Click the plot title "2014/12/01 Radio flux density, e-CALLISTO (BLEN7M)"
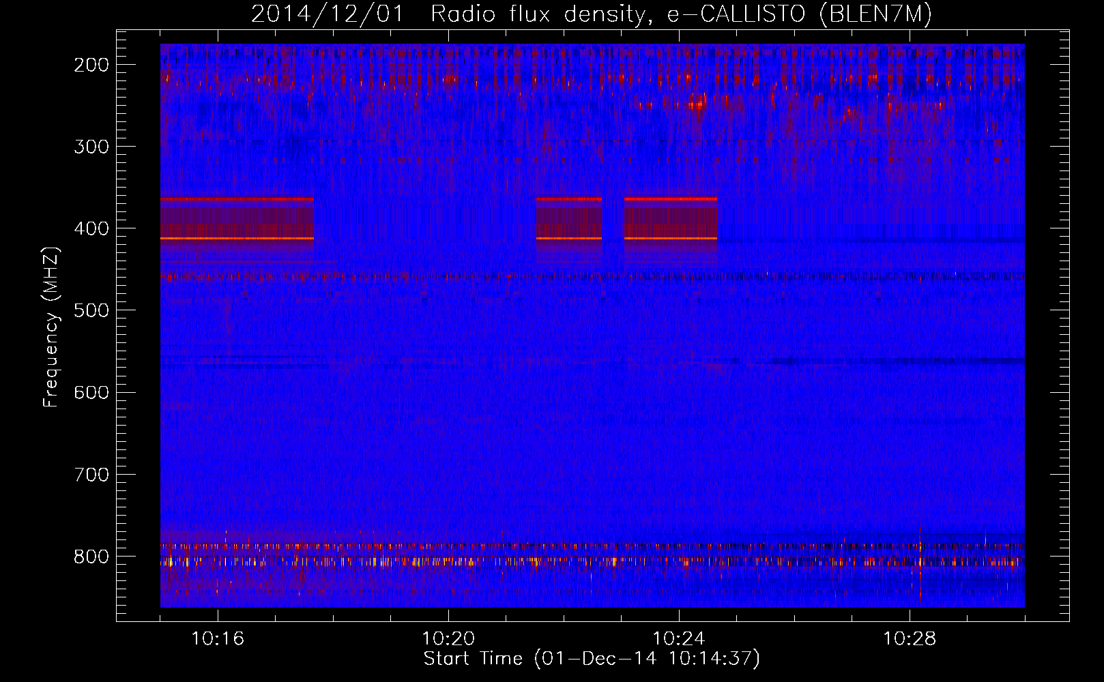 (592, 14)
